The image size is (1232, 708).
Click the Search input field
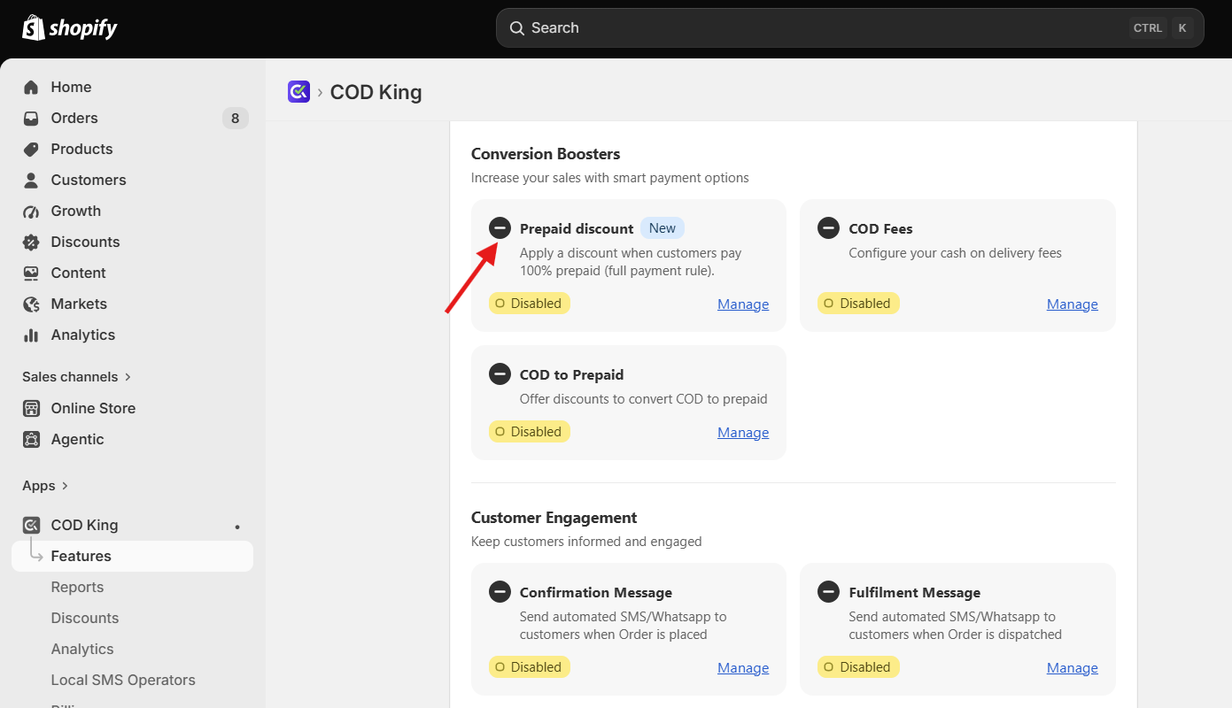tap(850, 28)
